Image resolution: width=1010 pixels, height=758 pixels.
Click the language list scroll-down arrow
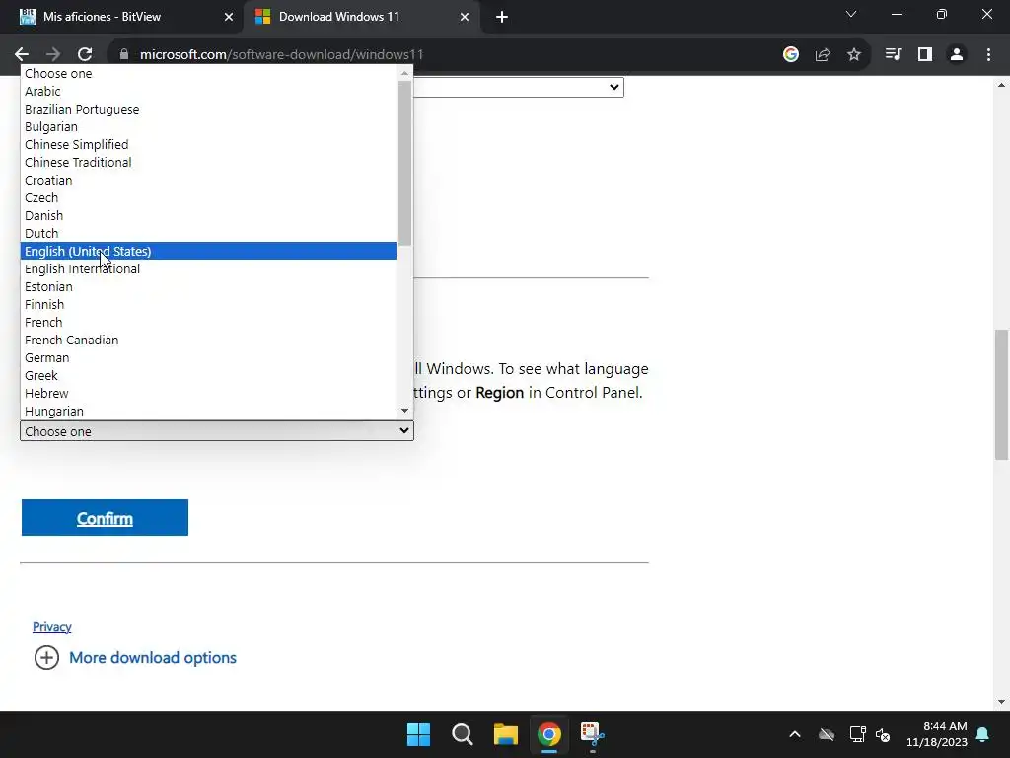pyautogui.click(x=404, y=411)
